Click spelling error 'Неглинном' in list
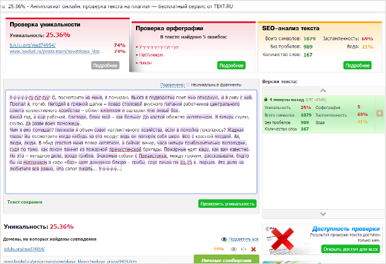Viewport: 386px width, 264px height. click(150, 55)
